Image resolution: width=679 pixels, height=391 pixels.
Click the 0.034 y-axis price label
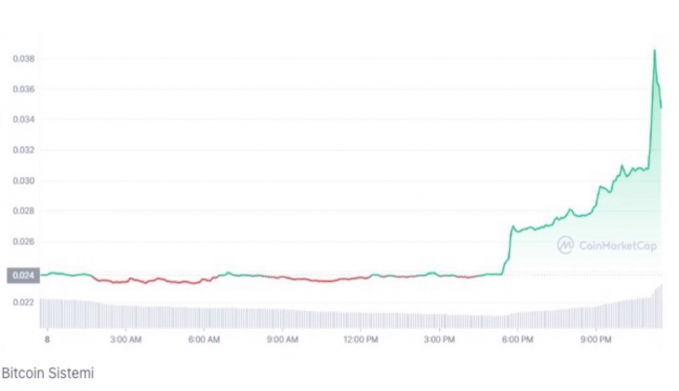[23, 119]
